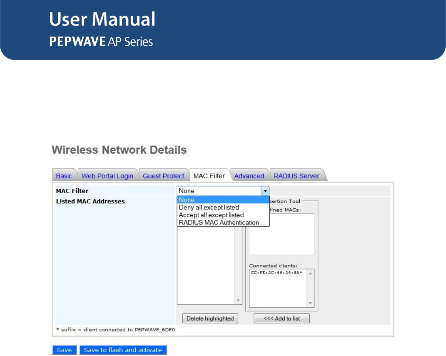Click the Connected clients scrollbar down arrow
The image size is (446, 356).
(310, 303)
